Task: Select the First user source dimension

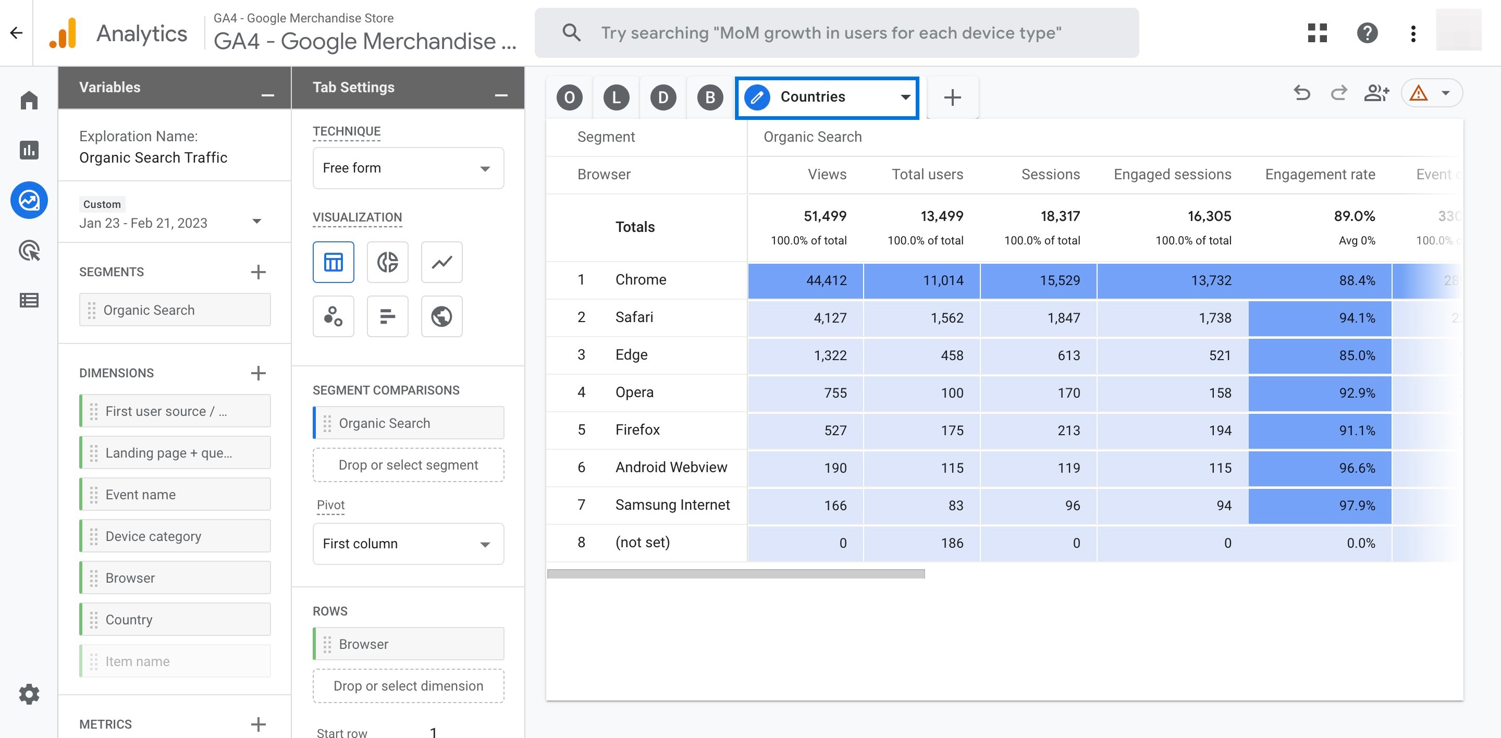Action: click(x=175, y=411)
